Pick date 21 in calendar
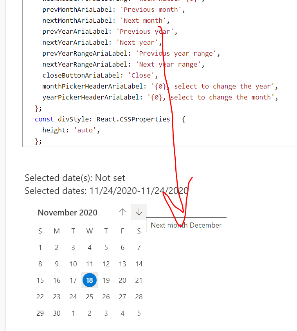The image size is (297, 331). (x=139, y=280)
